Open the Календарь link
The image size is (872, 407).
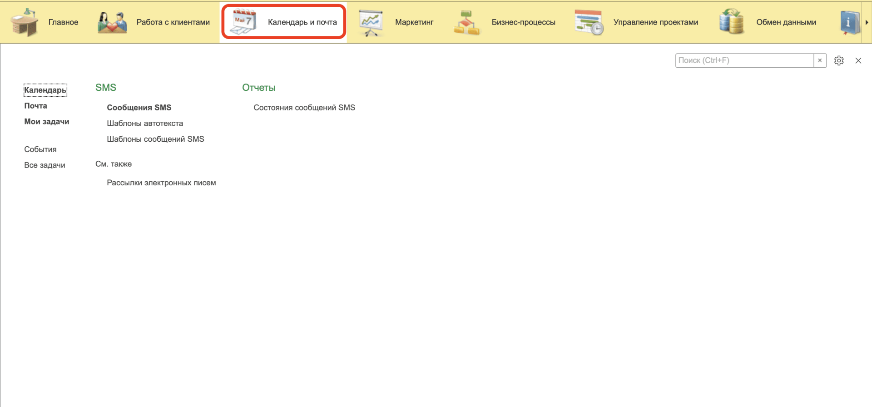[x=45, y=90]
